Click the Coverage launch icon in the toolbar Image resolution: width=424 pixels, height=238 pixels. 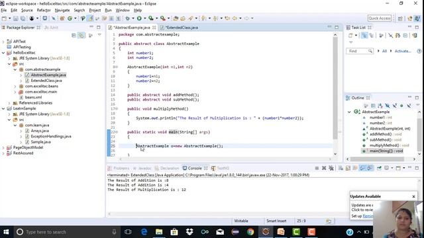click(x=151, y=19)
